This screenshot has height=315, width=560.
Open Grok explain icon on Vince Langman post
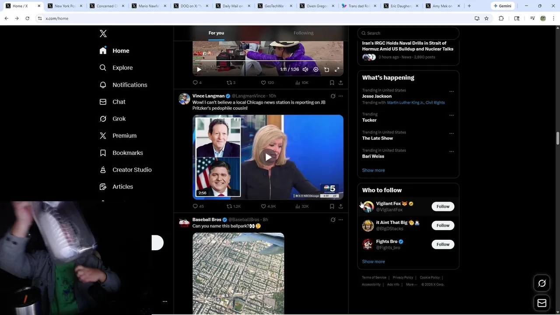point(333,96)
